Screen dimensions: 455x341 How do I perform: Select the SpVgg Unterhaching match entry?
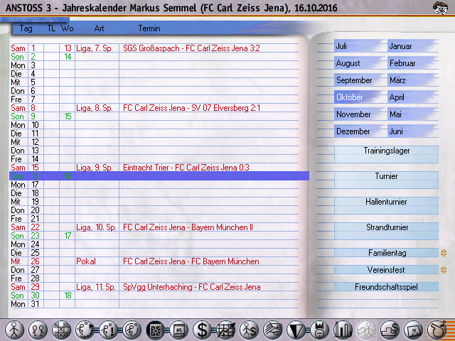(x=191, y=287)
